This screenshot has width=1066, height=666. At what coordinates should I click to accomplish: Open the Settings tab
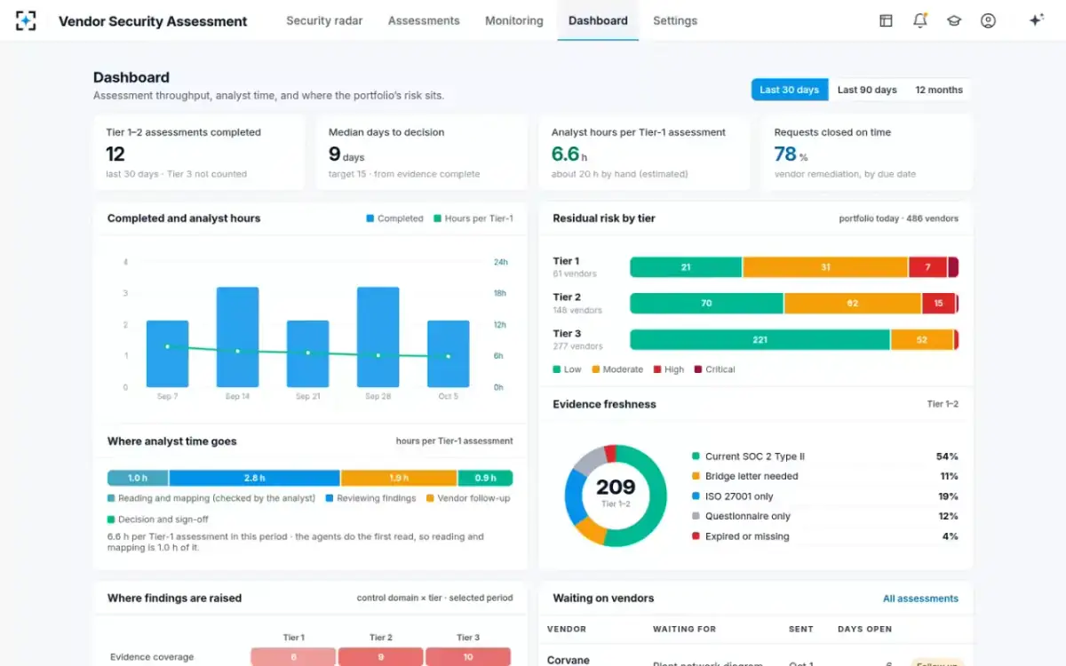point(675,20)
